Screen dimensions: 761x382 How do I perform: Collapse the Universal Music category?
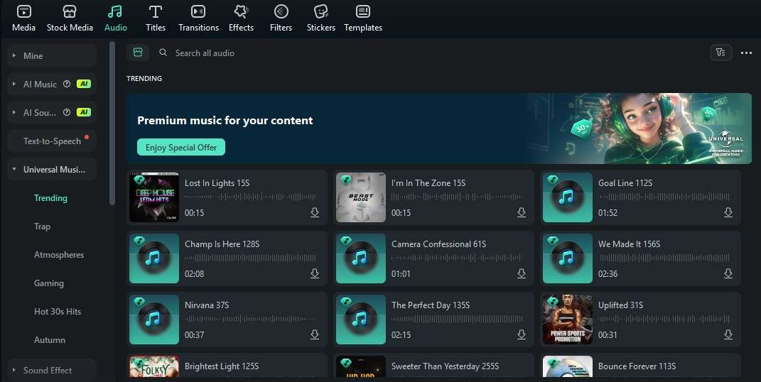(x=14, y=169)
